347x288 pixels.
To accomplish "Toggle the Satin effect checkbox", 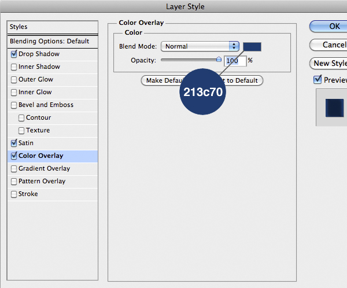I will (14, 143).
